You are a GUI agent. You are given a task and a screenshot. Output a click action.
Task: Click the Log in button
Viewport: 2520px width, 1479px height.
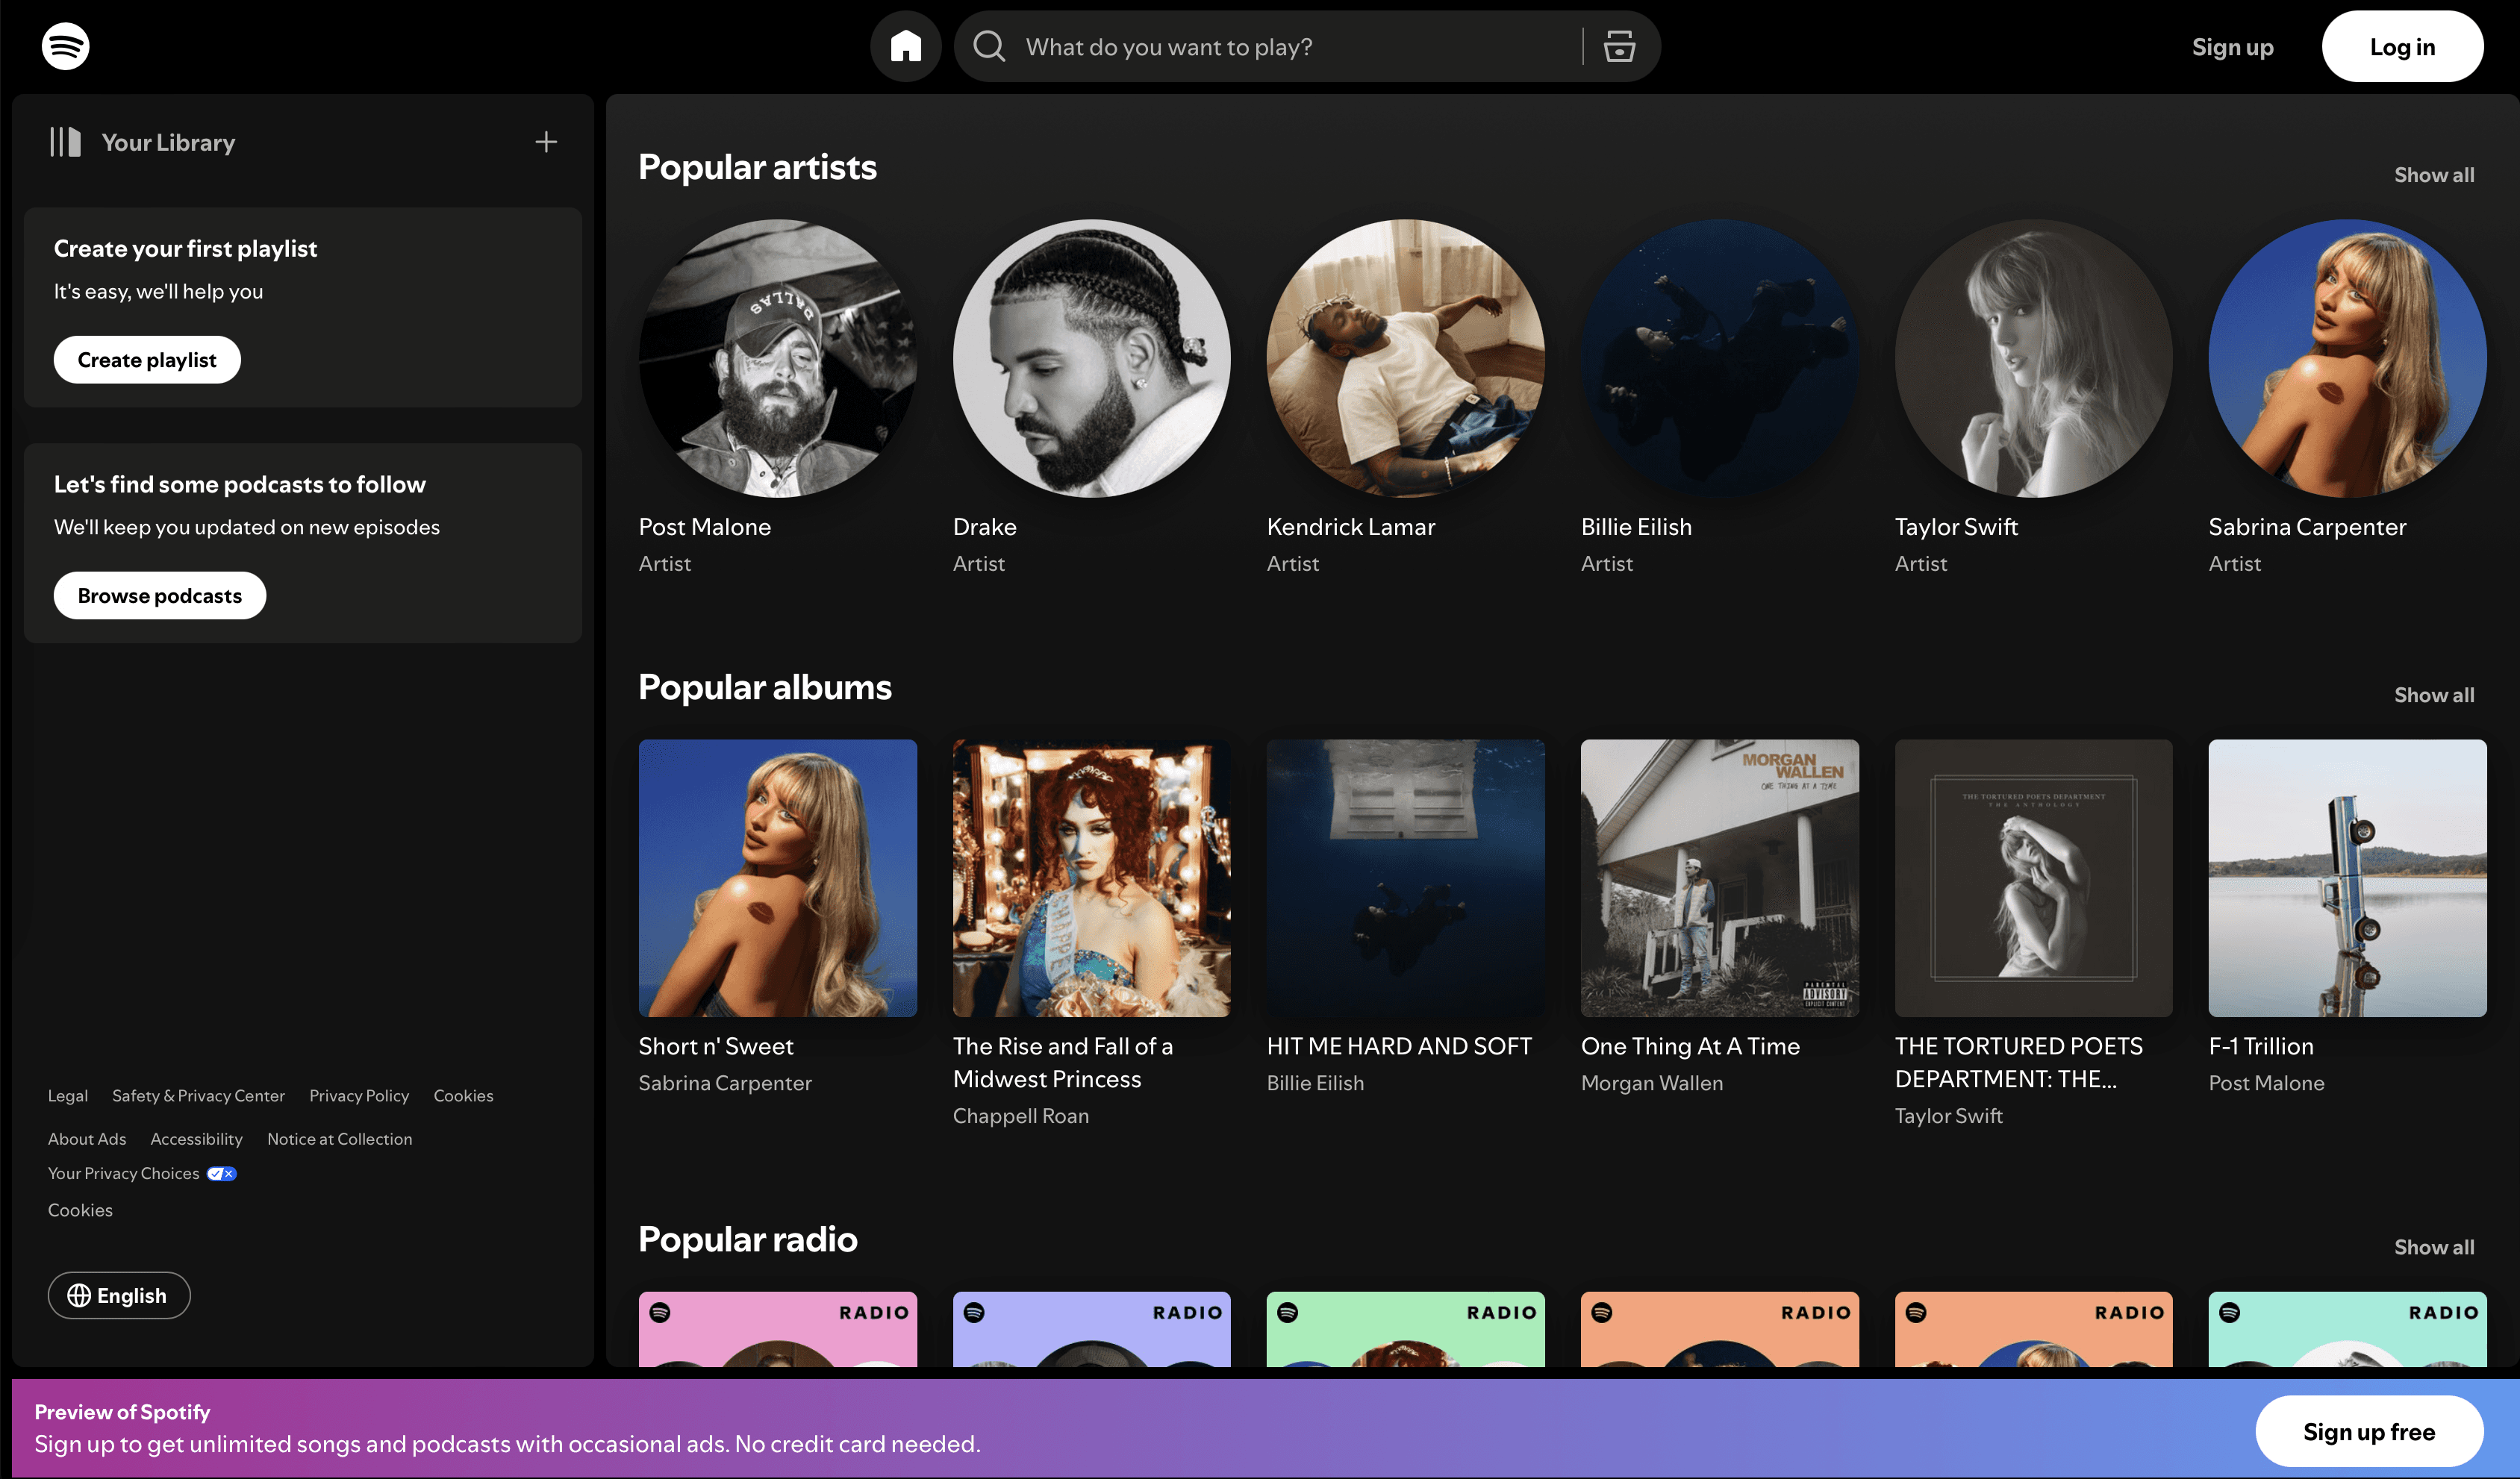2402,46
